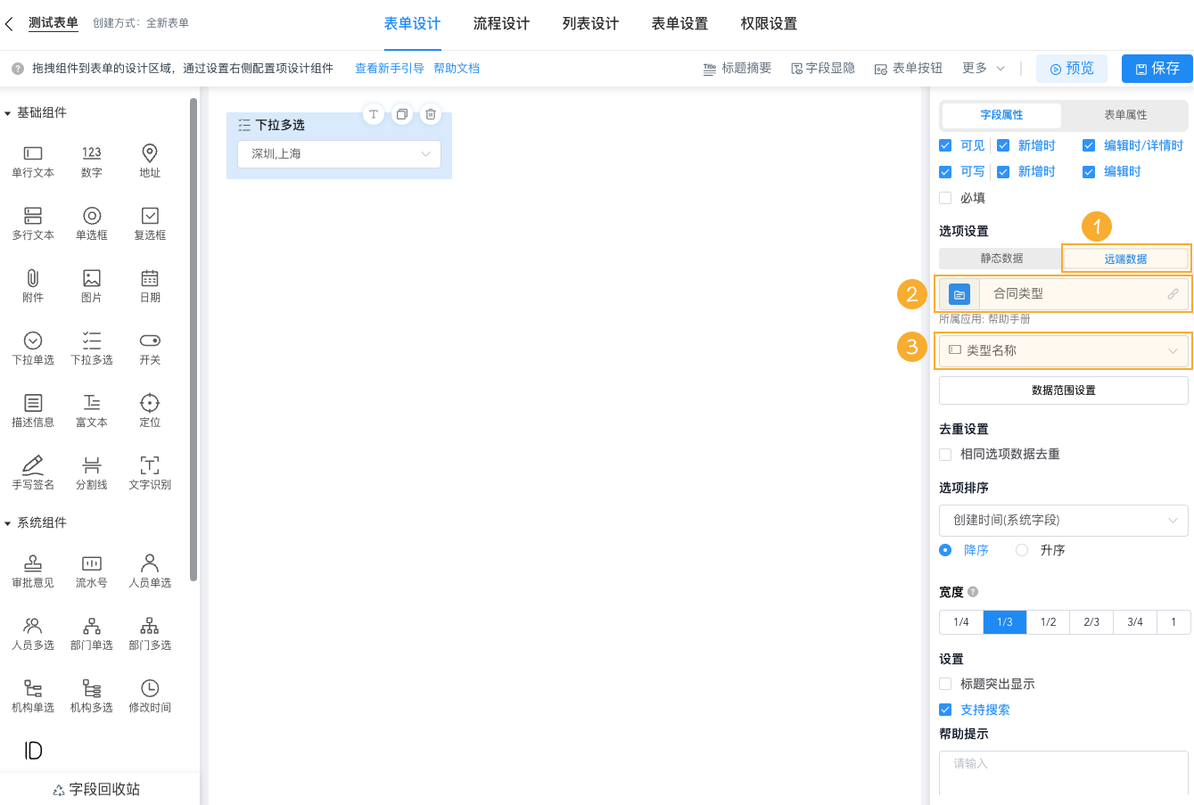Image resolution: width=1194 pixels, height=805 pixels.
Task: Expand the 更多 menu in toolbar
Action: (975, 68)
